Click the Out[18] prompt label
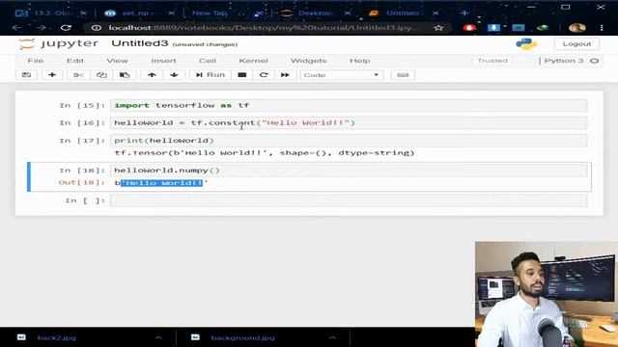This screenshot has width=618, height=347. click(82, 182)
